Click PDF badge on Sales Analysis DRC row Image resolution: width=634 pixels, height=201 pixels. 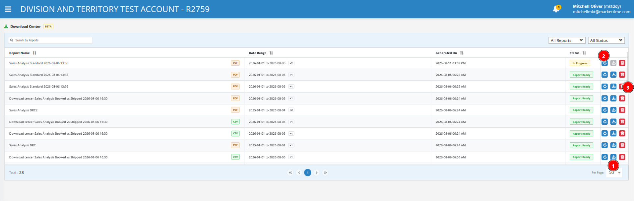click(x=235, y=145)
